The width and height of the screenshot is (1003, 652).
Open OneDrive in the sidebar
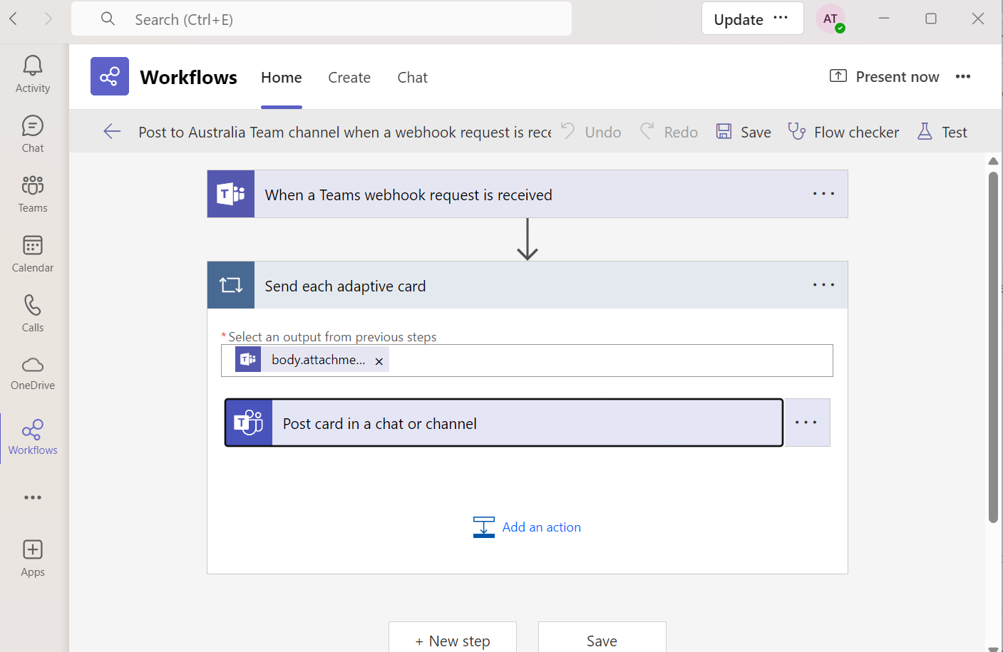(33, 373)
